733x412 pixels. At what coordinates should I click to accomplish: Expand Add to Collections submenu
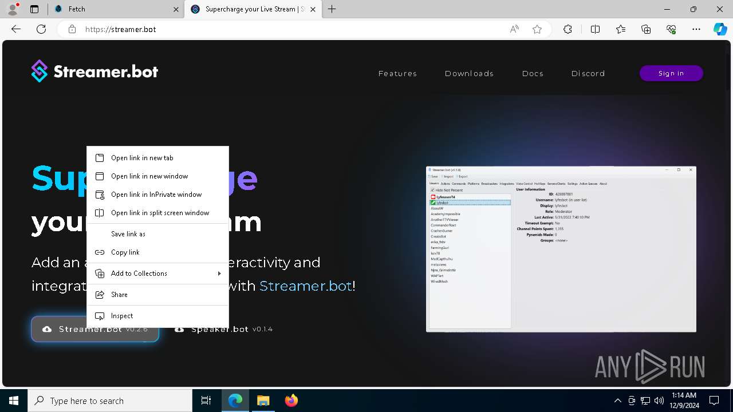click(157, 274)
